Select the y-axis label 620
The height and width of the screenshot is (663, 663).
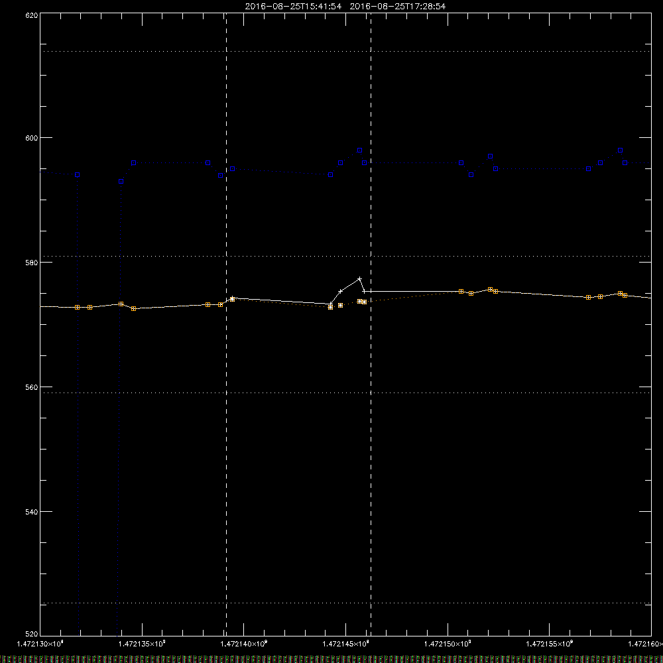tap(32, 15)
